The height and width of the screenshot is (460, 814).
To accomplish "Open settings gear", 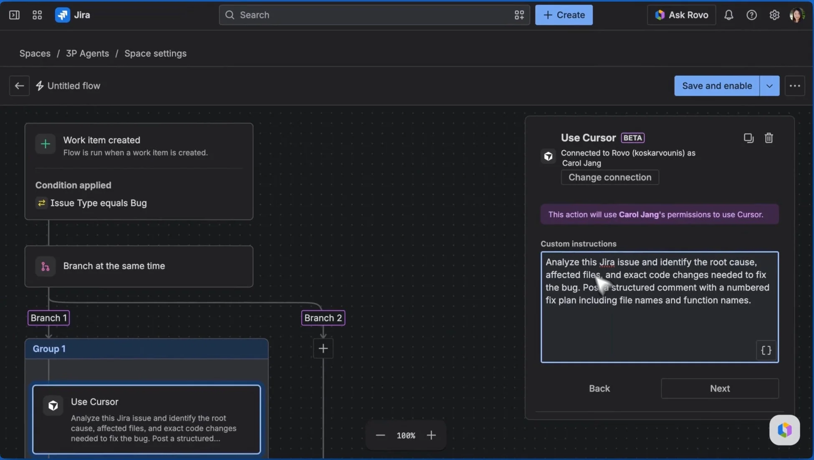I will tap(774, 15).
